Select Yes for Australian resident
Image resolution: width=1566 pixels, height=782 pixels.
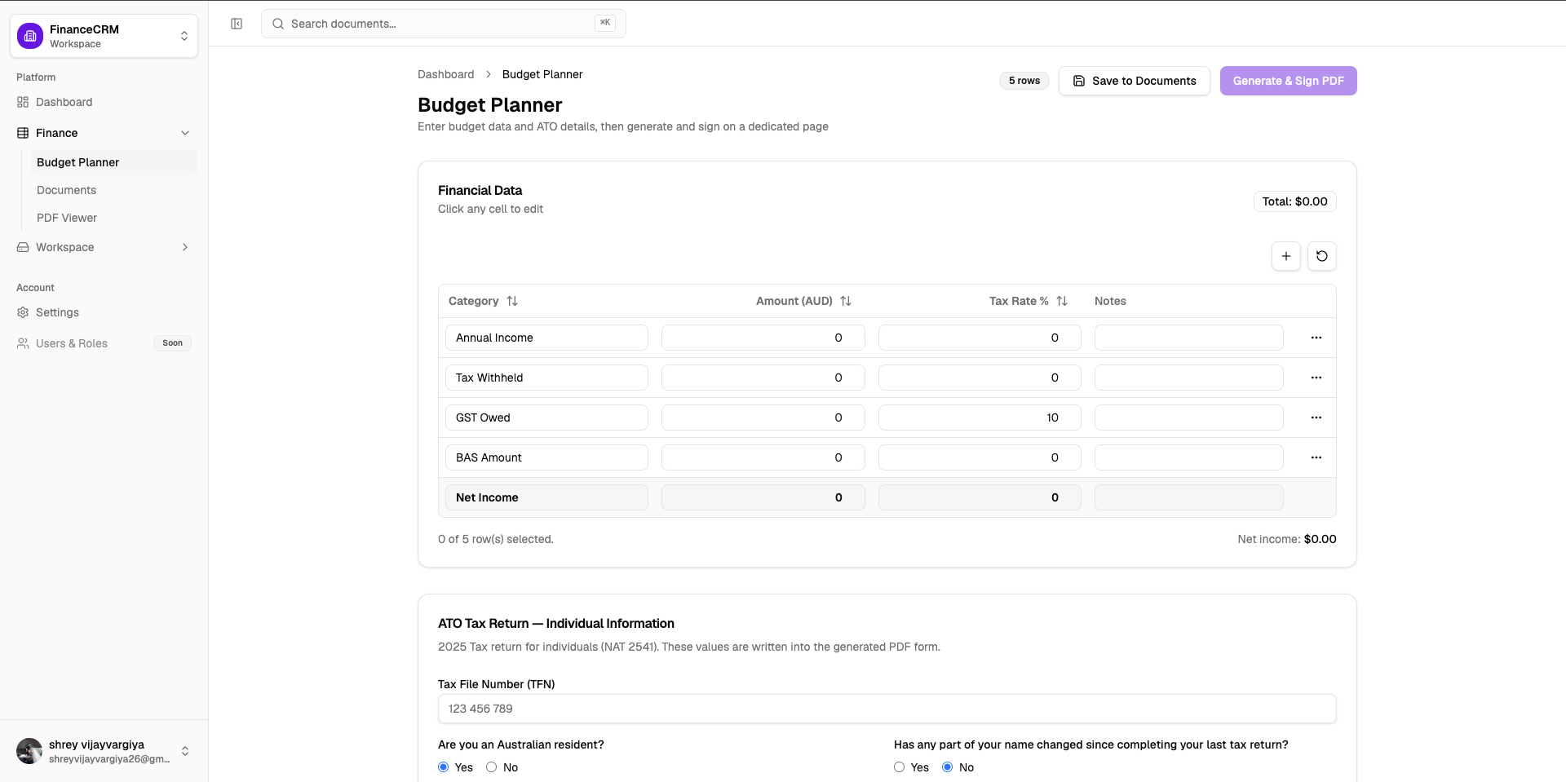[444, 767]
